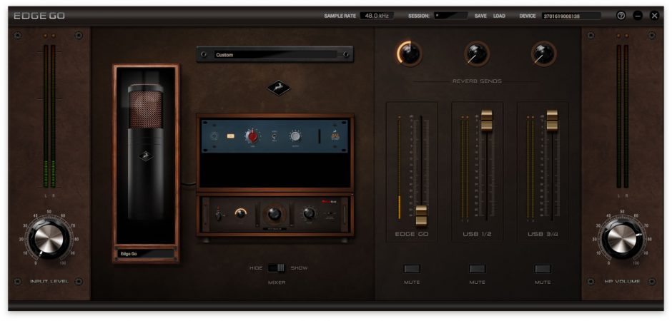Mute the USB 3/4 channel

click(x=543, y=269)
